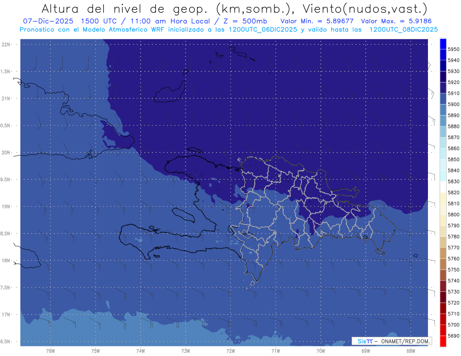Viewport: 461px width, 356px height.
Task: Click the '73W' longitude label
Action: pos(186,351)
